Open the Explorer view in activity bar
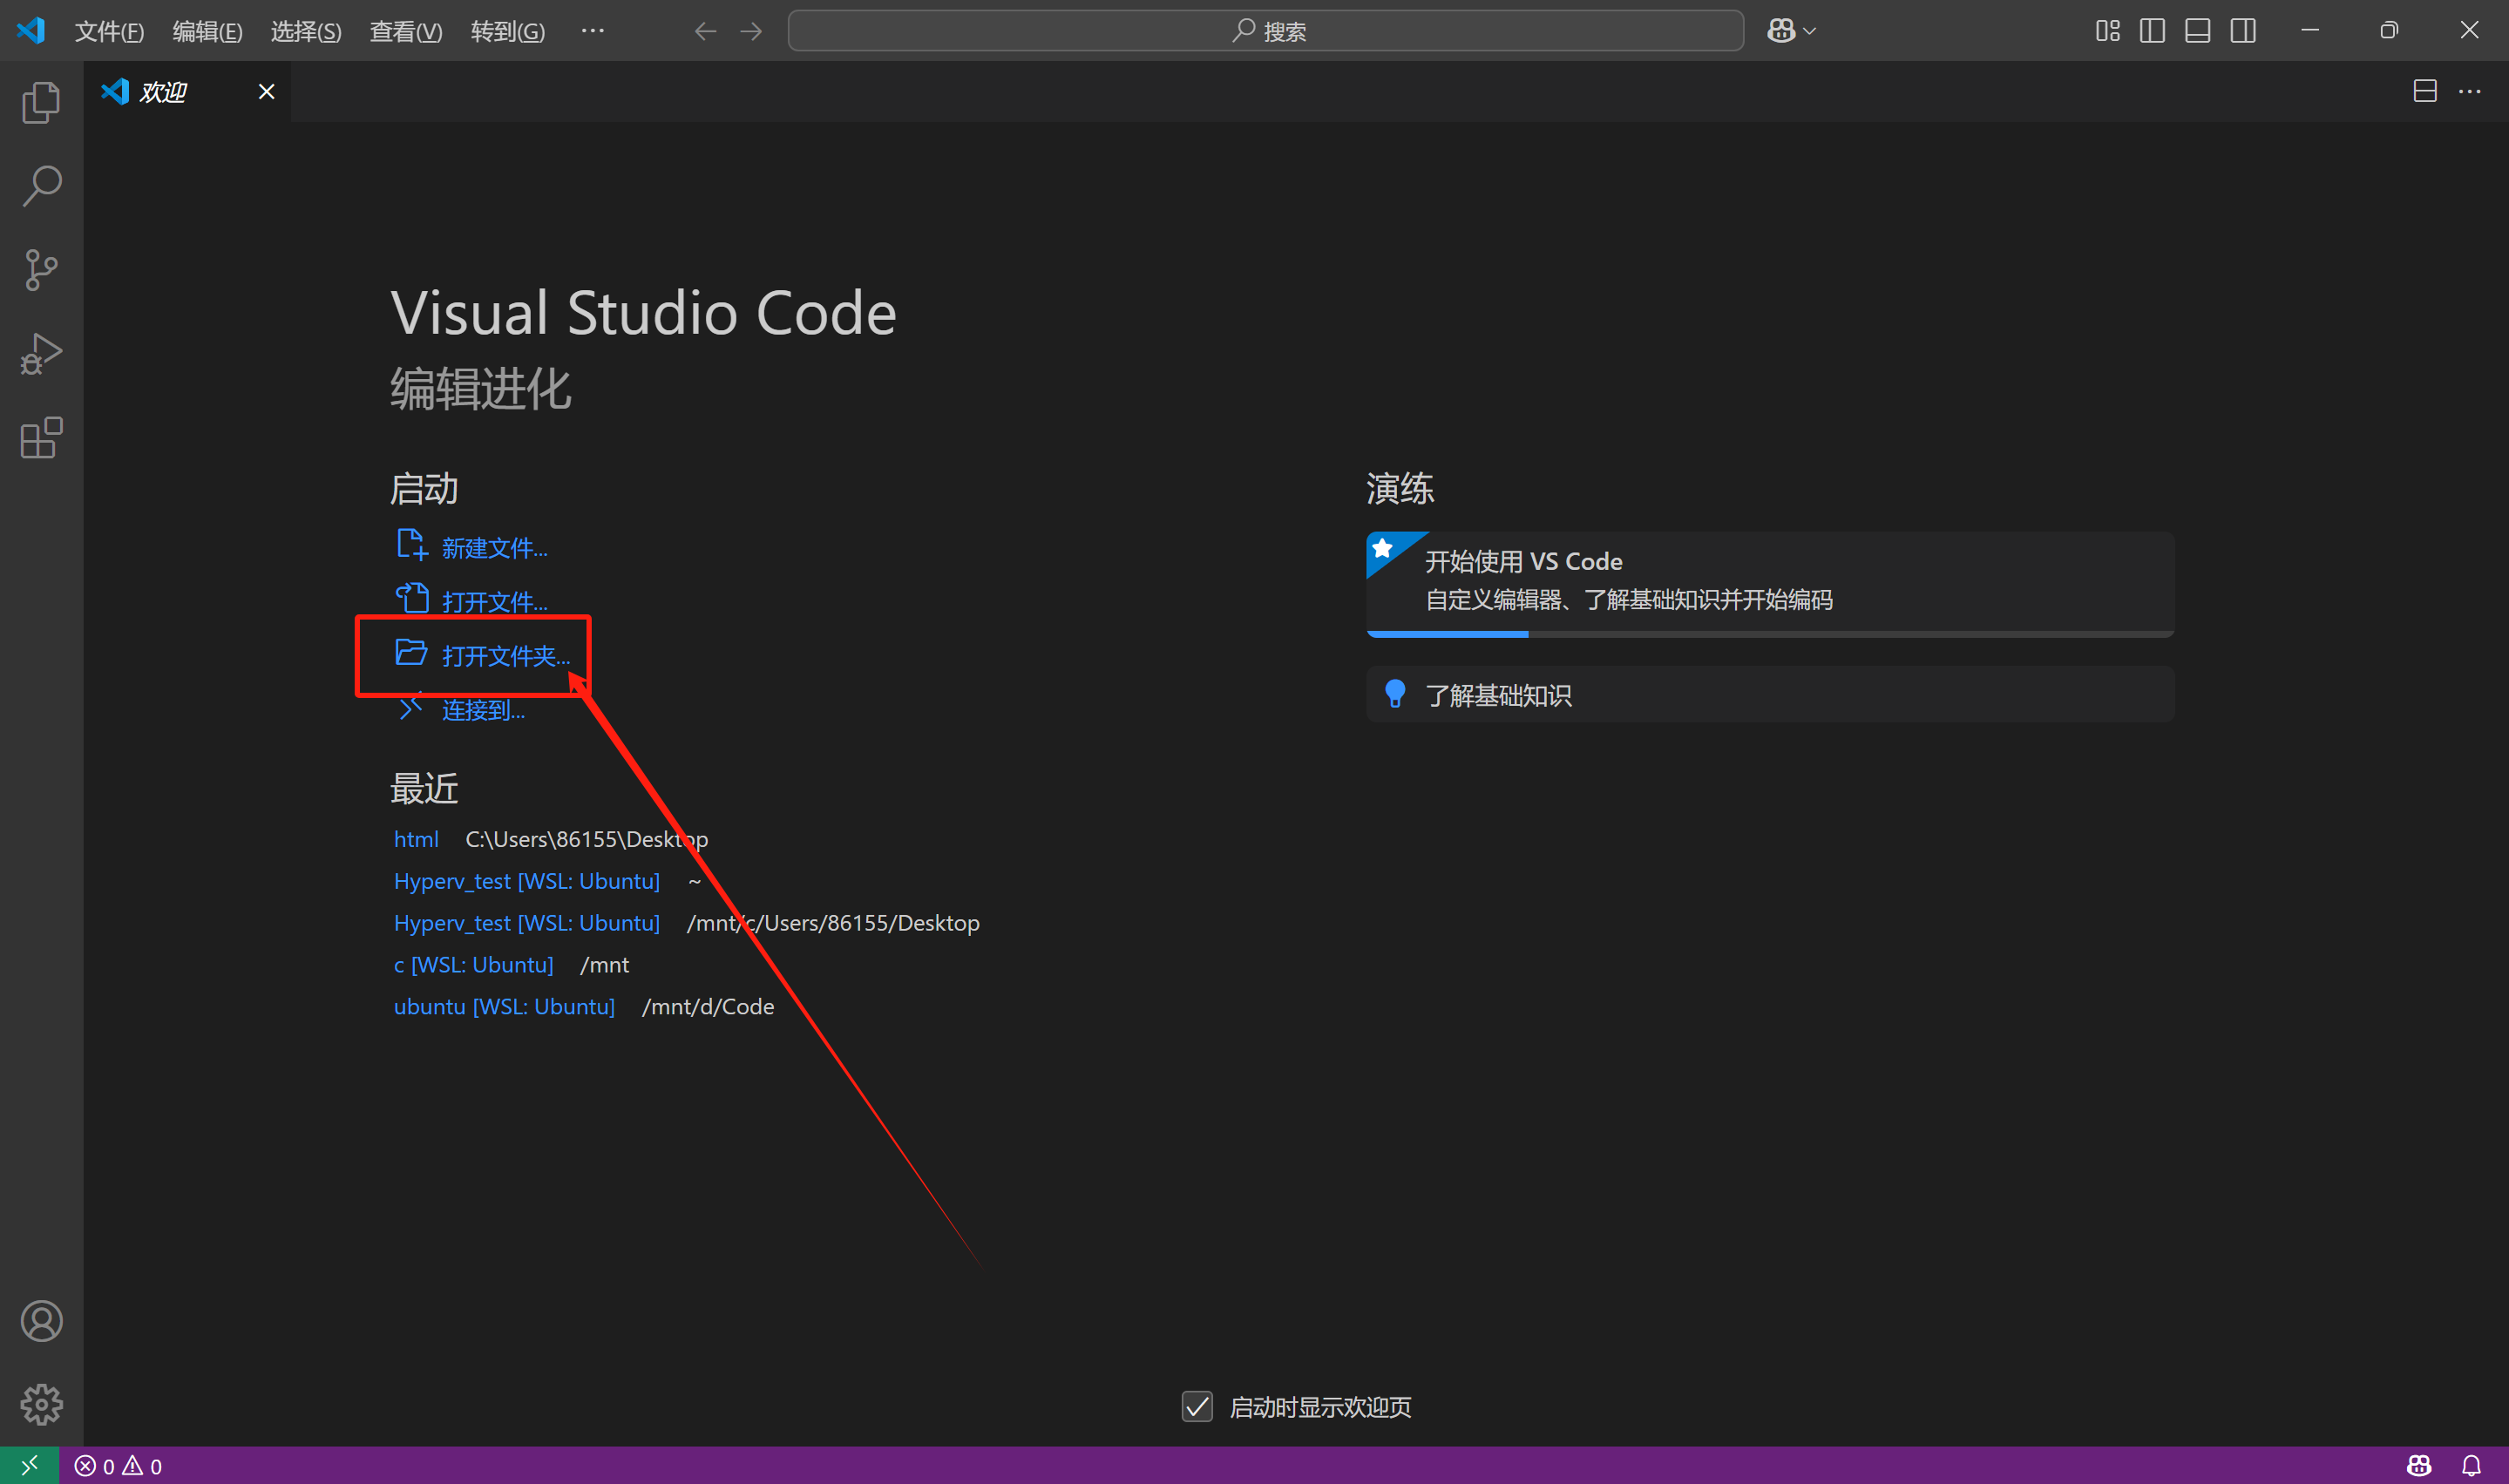This screenshot has height=1484, width=2509. pos(41,102)
